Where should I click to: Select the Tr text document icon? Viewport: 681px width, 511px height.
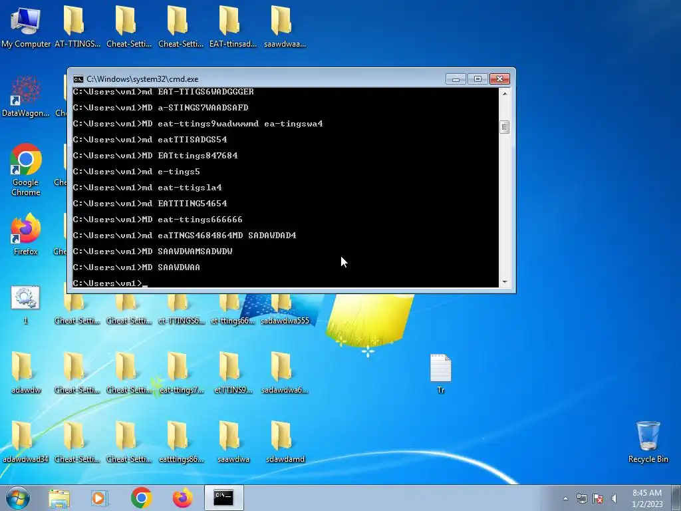[x=440, y=373]
